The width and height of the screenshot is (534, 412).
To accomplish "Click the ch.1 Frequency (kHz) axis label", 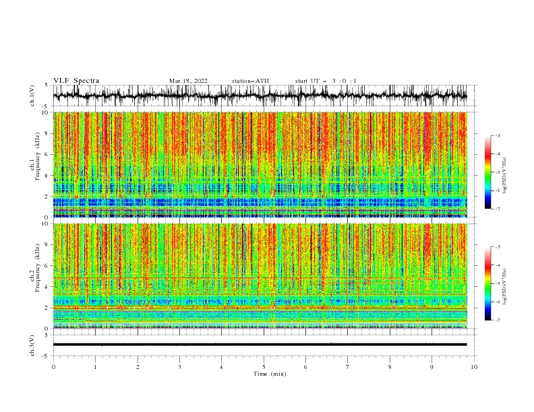I will pyautogui.click(x=35, y=156).
